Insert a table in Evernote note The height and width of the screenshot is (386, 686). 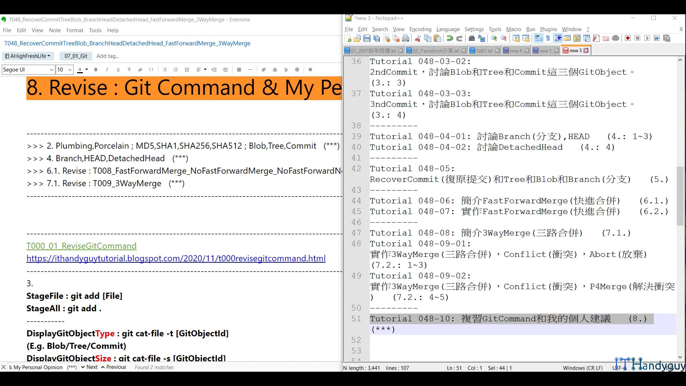click(x=239, y=70)
